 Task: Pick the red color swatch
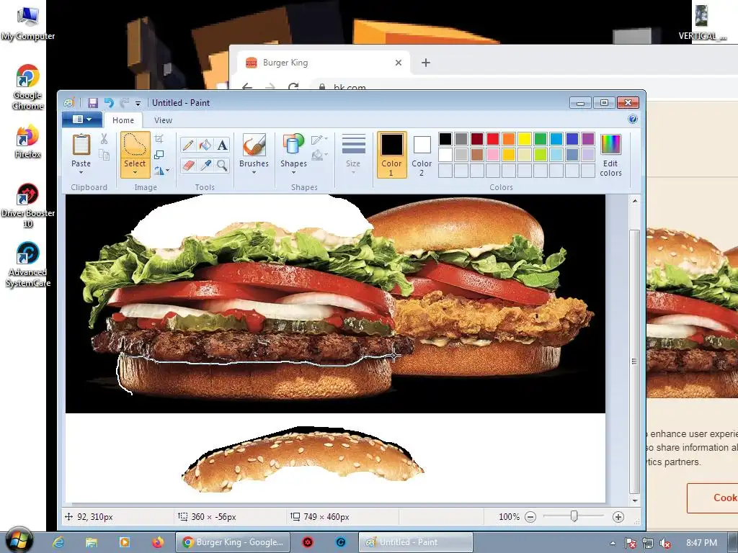[493, 139]
